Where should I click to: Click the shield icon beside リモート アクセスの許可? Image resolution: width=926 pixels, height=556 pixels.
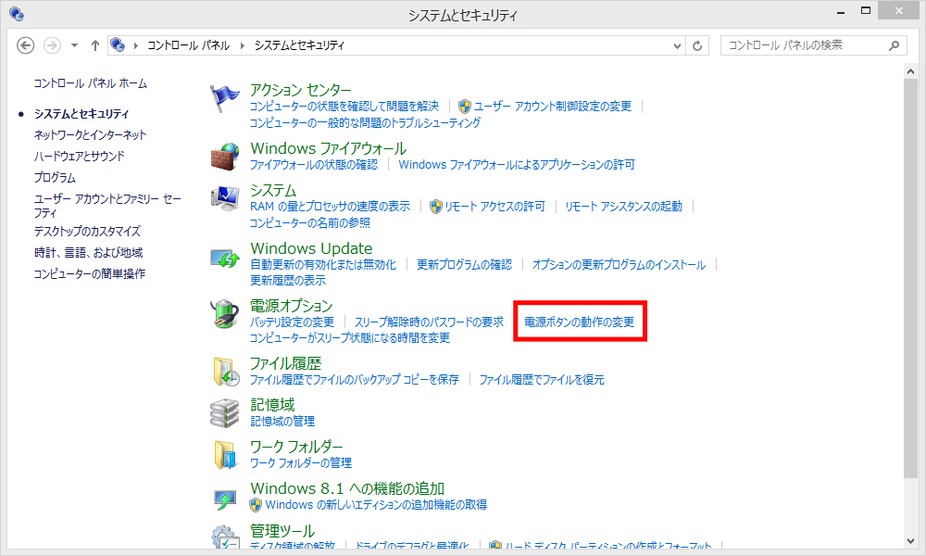(x=436, y=207)
